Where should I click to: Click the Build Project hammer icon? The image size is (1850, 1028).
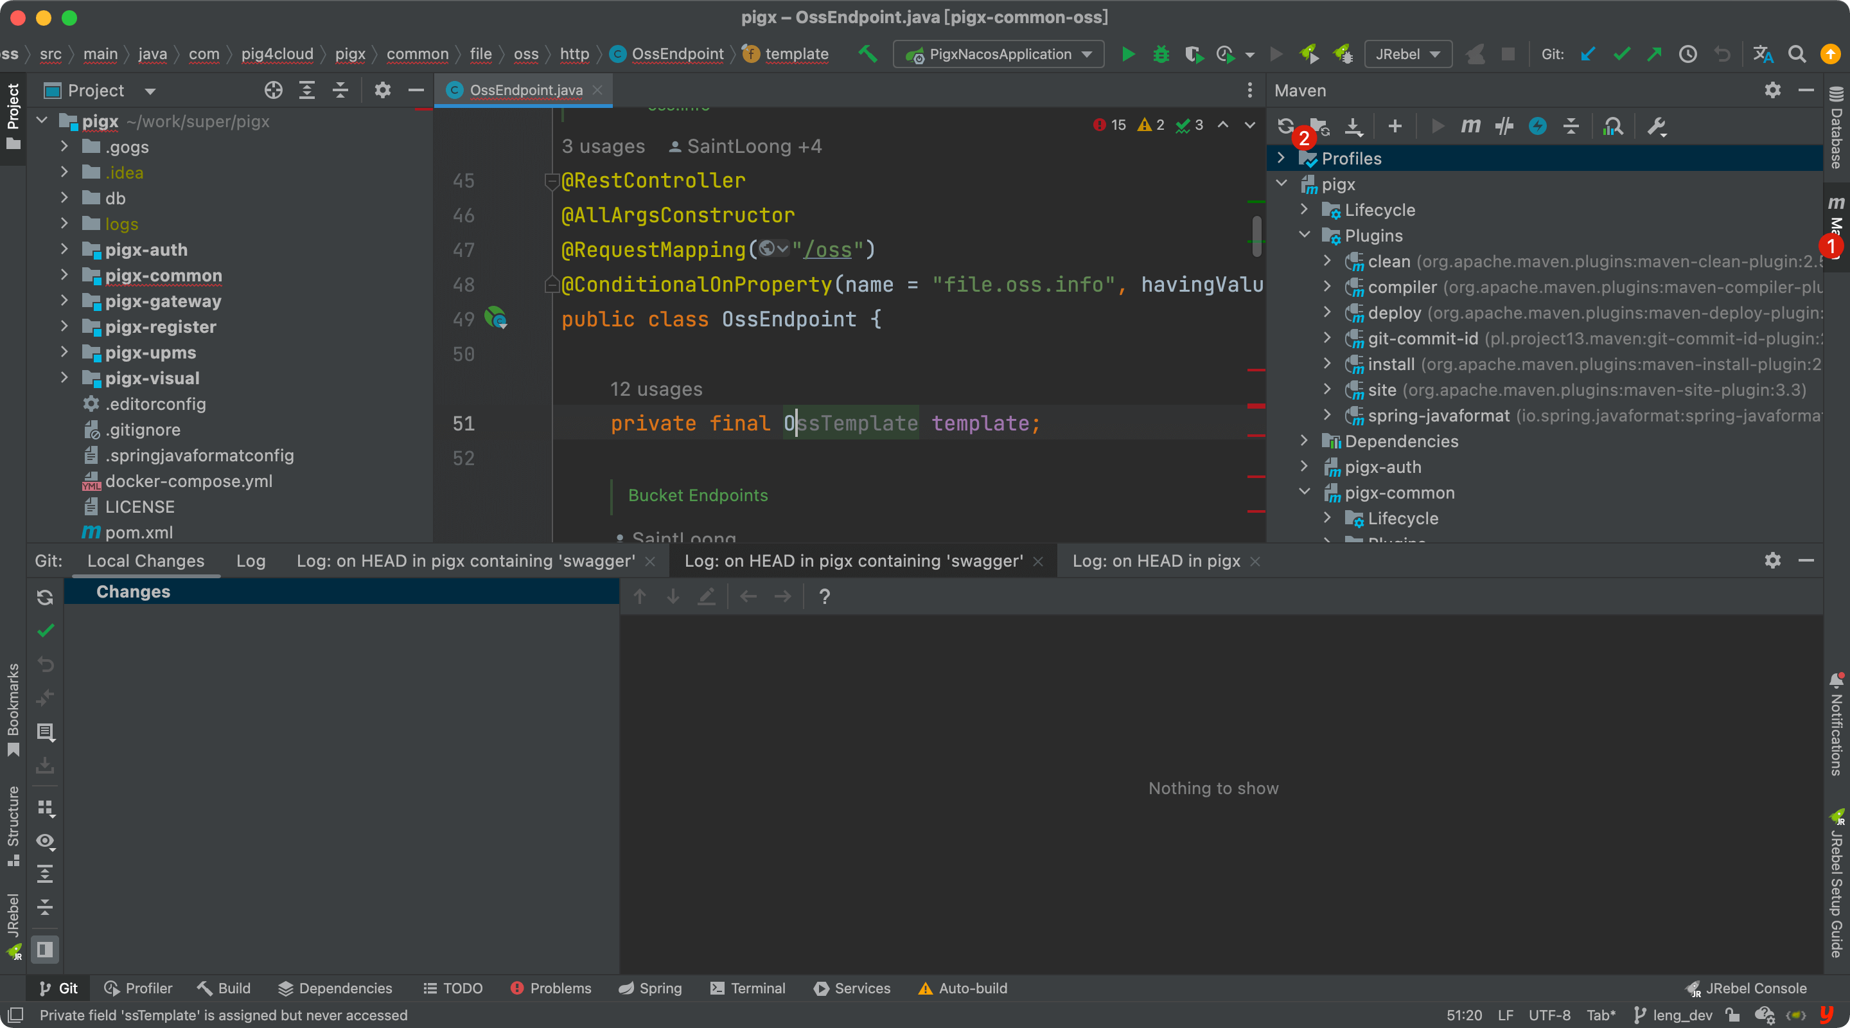tap(868, 54)
